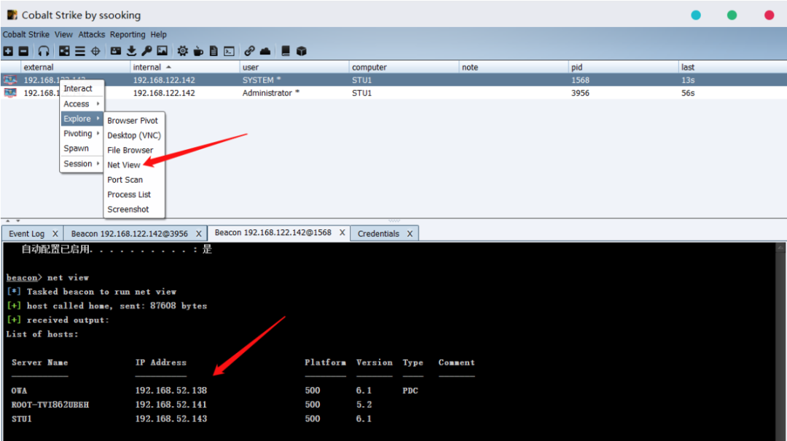Switch to the pivot graph view icon
This screenshot has height=441, width=787.
coord(64,51)
